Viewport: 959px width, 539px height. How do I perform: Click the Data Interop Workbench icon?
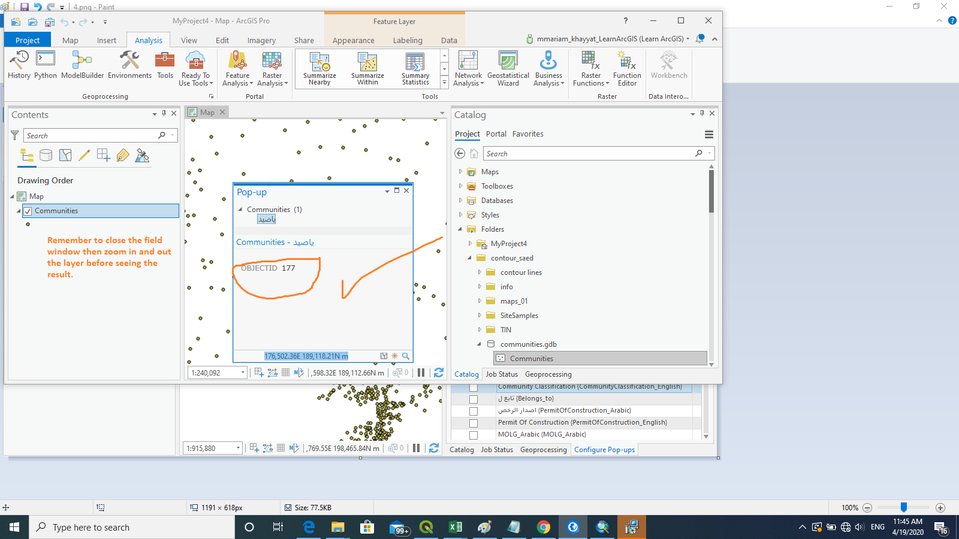(x=669, y=65)
